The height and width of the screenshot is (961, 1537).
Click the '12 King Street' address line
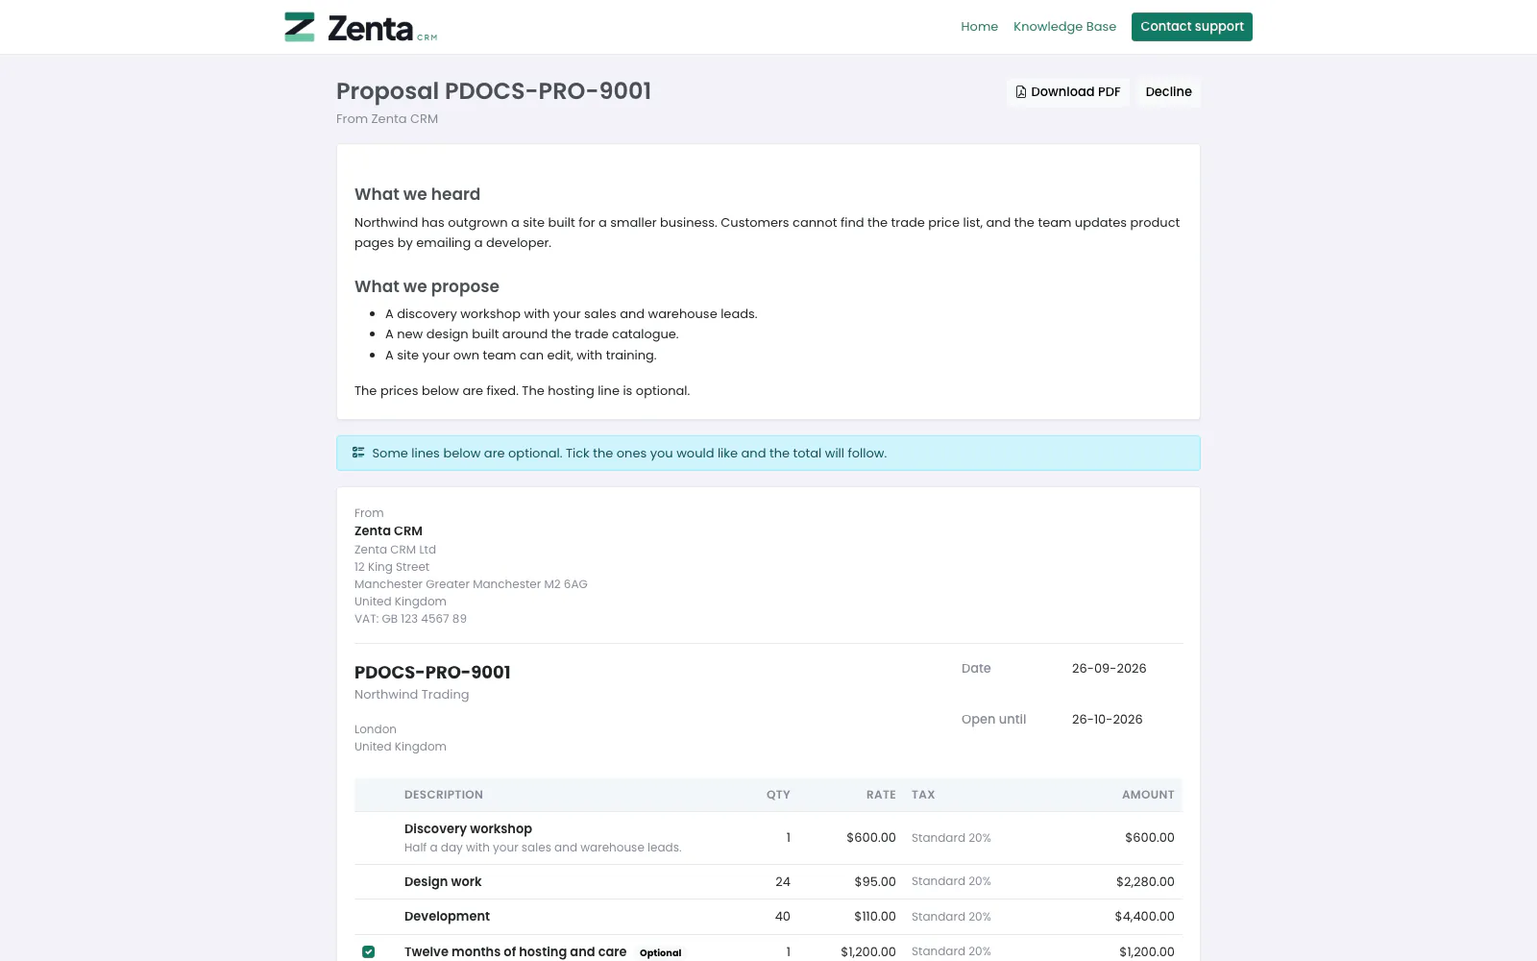392,567
